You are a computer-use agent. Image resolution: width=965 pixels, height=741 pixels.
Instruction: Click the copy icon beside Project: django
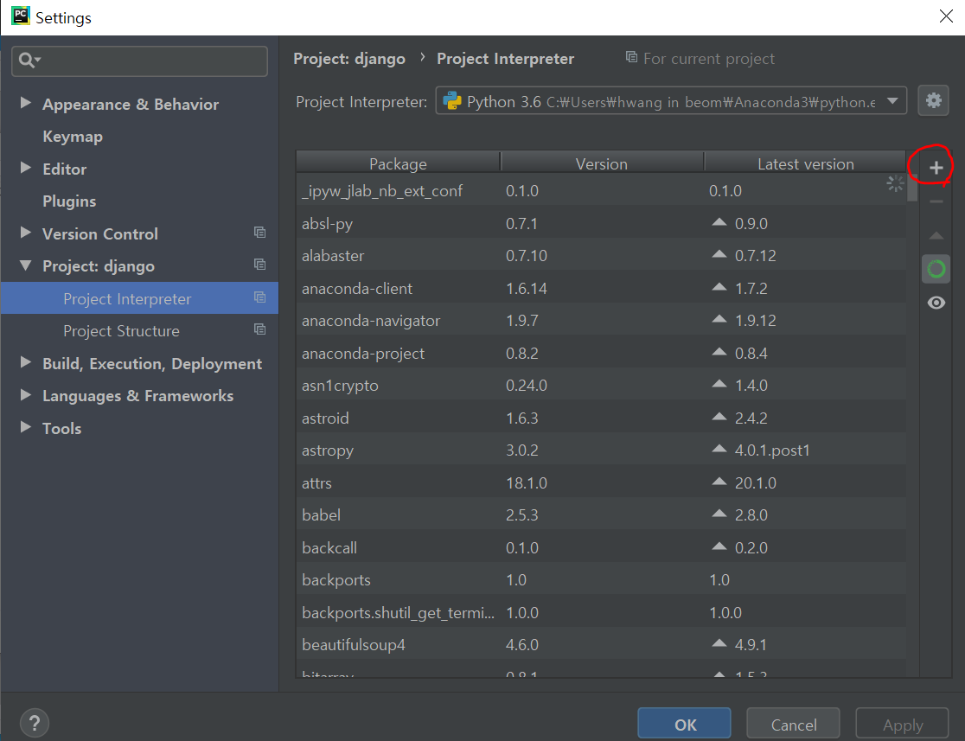[259, 265]
